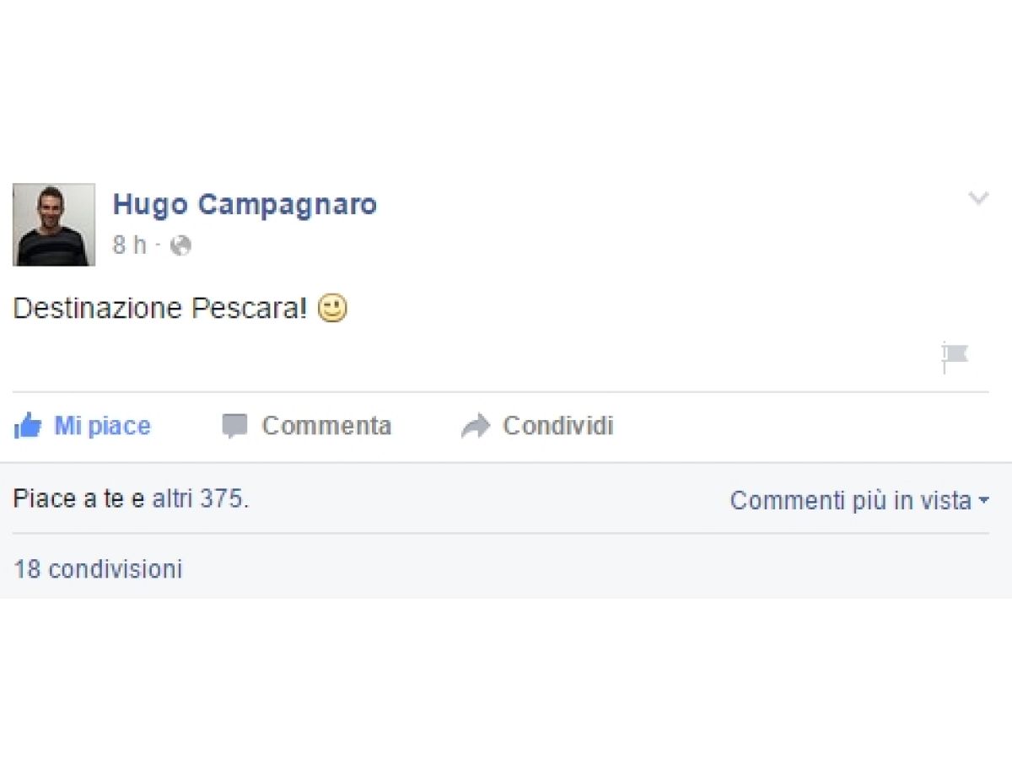Click the flag report icon

955,358
